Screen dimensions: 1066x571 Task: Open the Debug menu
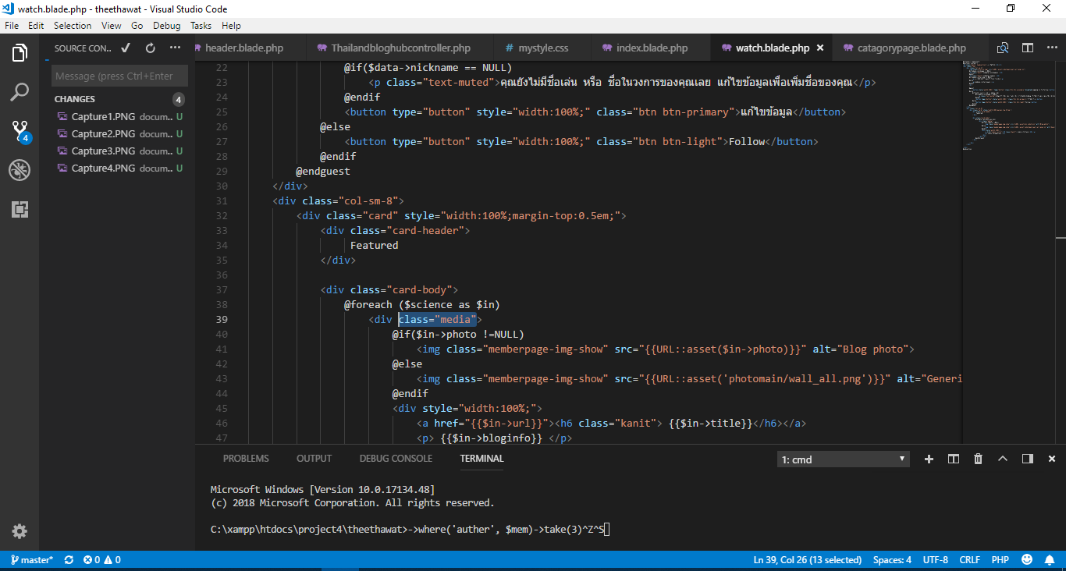tap(167, 26)
